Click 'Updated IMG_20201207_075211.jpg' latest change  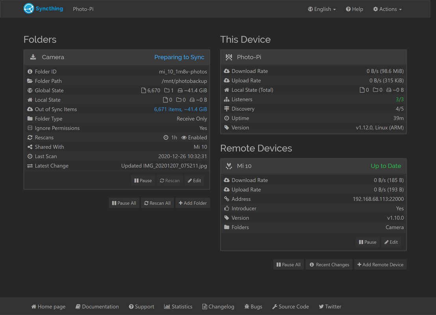click(164, 166)
